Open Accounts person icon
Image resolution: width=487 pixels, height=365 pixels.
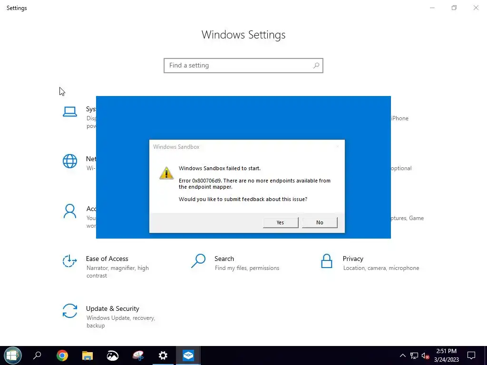[x=69, y=211]
